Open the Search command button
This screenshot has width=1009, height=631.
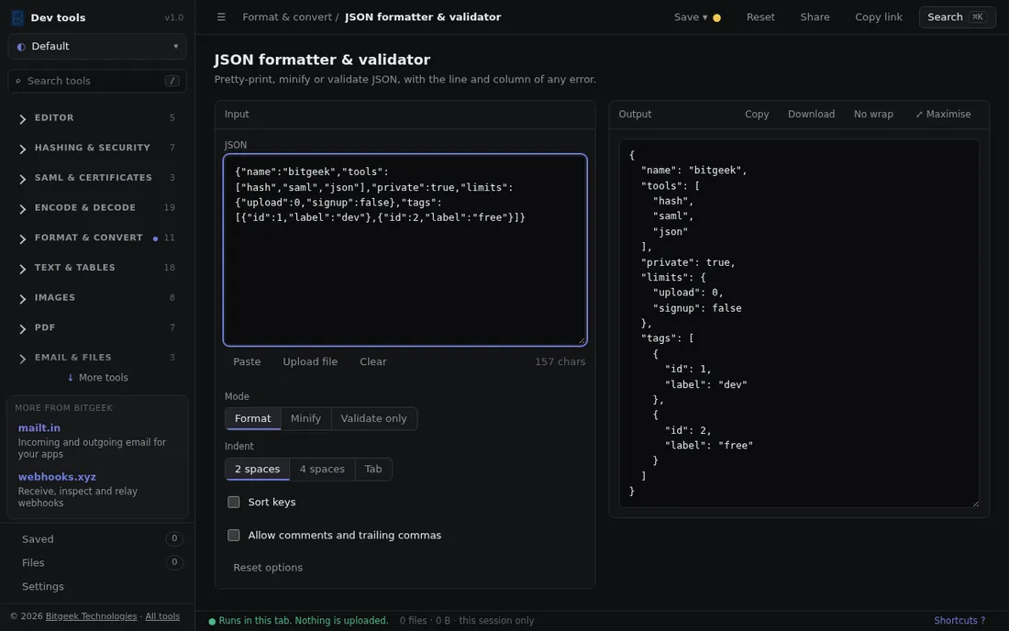click(957, 17)
